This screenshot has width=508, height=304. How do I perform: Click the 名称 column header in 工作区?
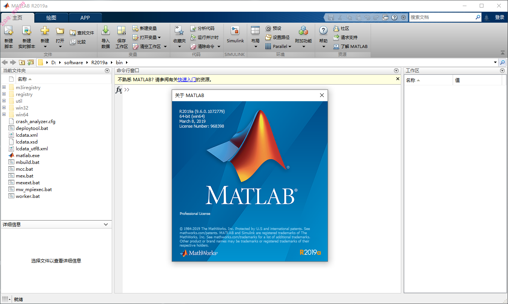click(428, 80)
